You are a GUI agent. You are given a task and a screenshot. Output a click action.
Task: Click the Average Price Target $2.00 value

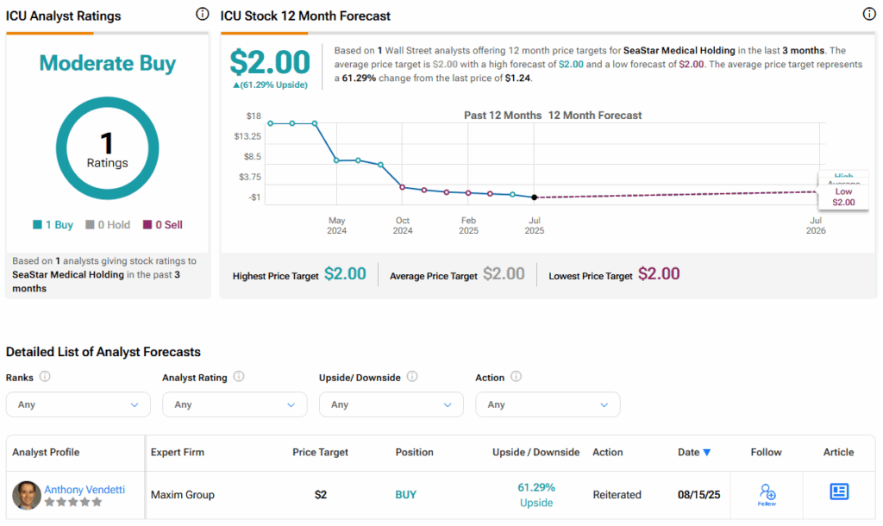click(x=504, y=274)
